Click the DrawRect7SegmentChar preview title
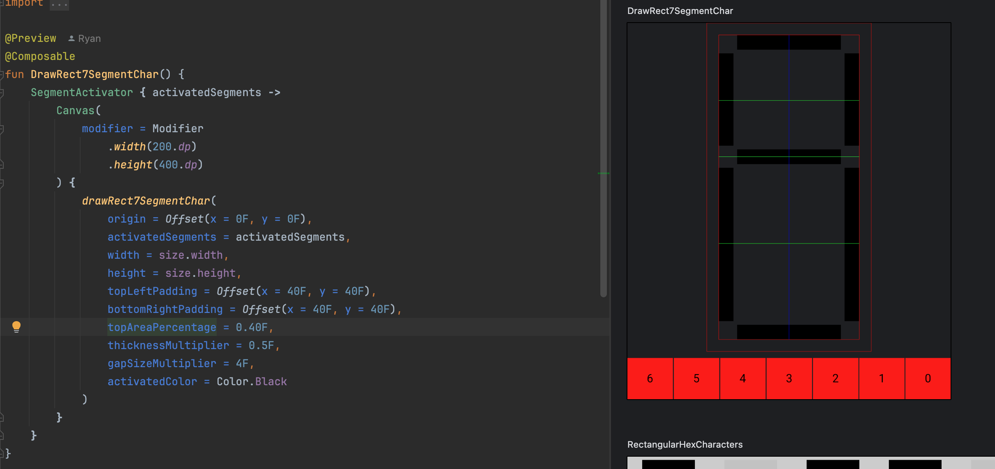The height and width of the screenshot is (469, 995). point(680,11)
